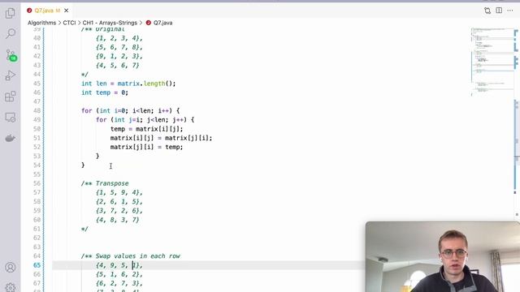Click 'temp = matrix[i][j];' line
520x292 pixels.
[x=146, y=129]
